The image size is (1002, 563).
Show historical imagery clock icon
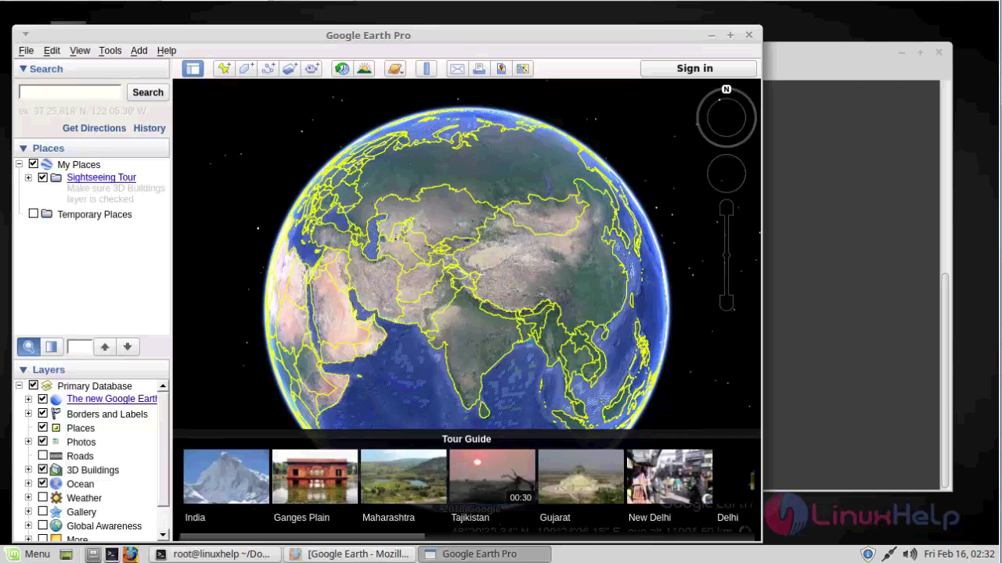[342, 69]
